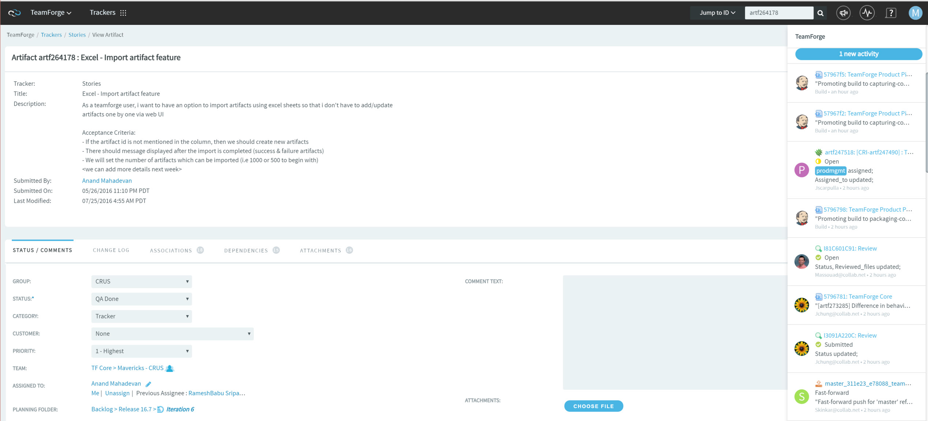Open the Dependencies tab
The image size is (928, 421).
point(246,250)
